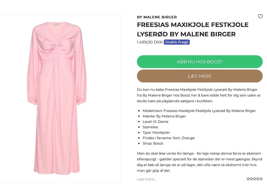Click the Freesias Maxikjole product title

coord(192,29)
